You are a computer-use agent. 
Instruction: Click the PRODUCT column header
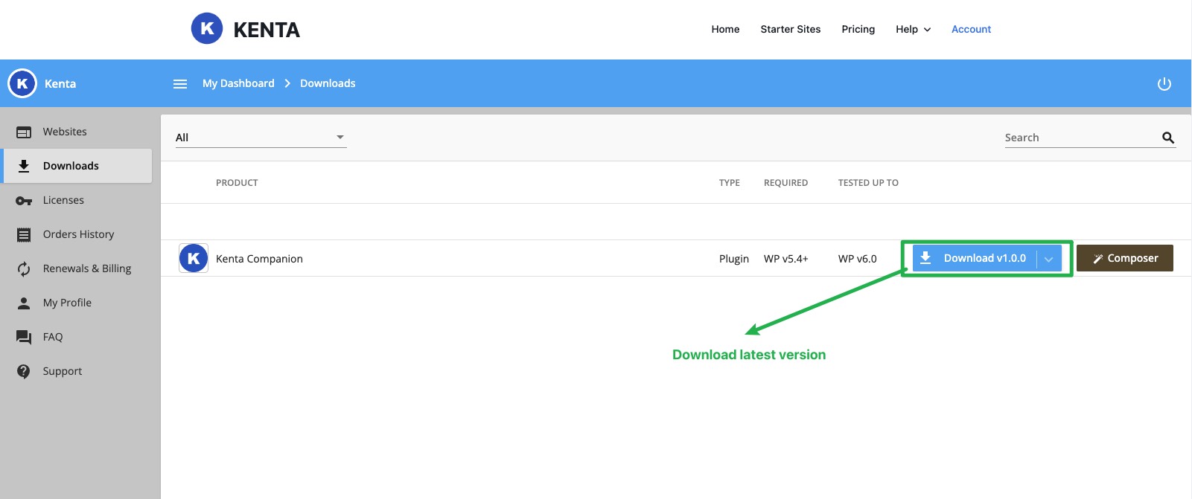[x=237, y=183]
